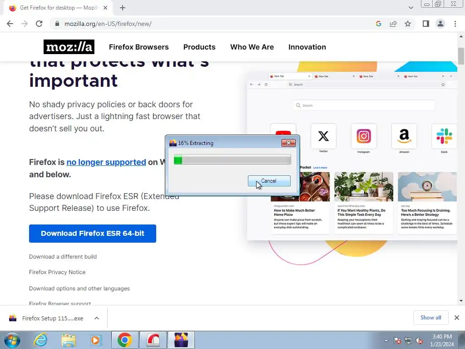Image resolution: width=465 pixels, height=349 pixels.
Task: Follow the no longer supported link
Action: pos(106,162)
